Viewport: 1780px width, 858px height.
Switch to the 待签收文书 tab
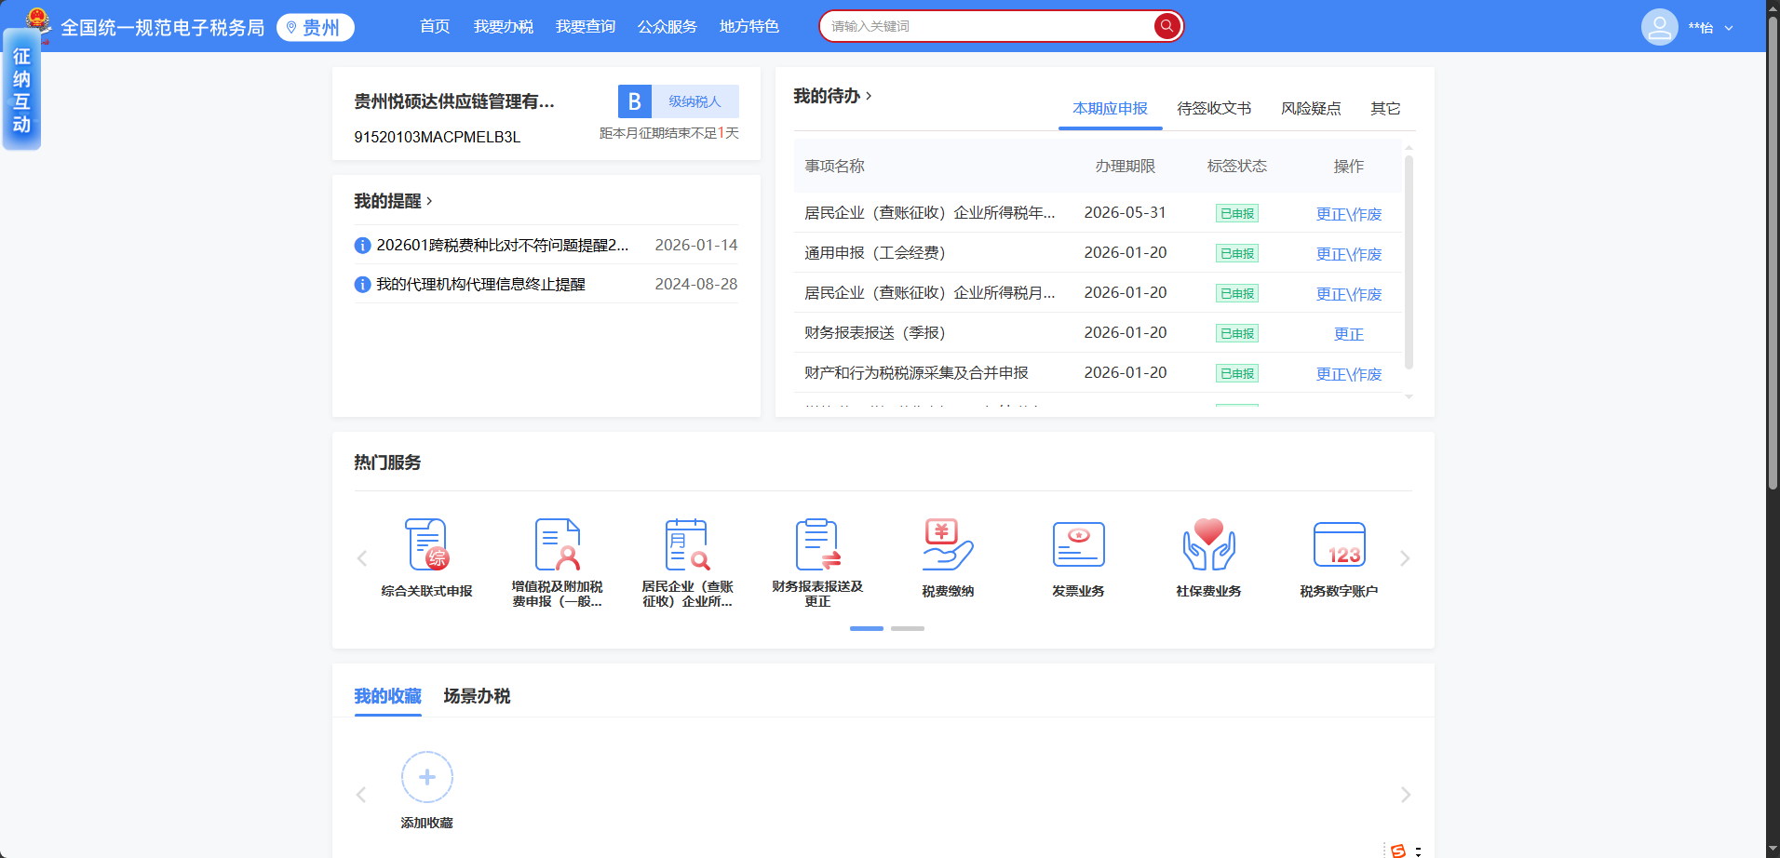[1213, 109]
